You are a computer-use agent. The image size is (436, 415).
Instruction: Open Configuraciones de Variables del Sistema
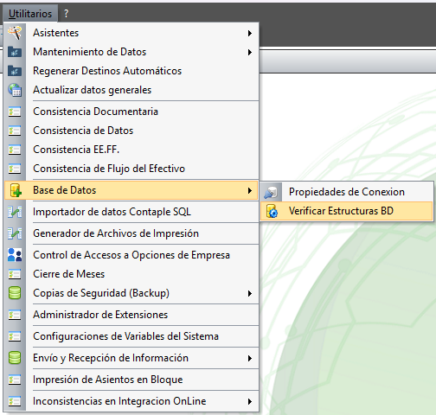click(131, 336)
